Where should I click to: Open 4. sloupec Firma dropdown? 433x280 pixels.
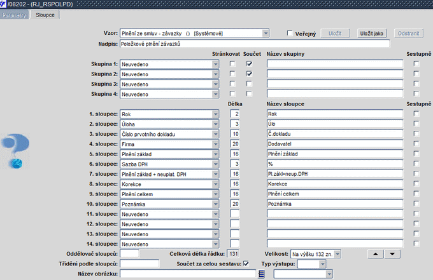215,144
